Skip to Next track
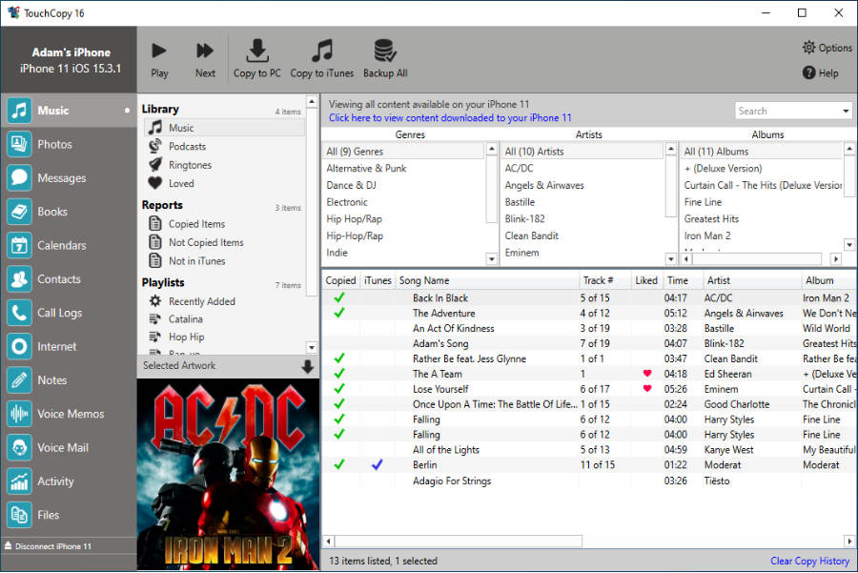858x573 pixels. (205, 59)
